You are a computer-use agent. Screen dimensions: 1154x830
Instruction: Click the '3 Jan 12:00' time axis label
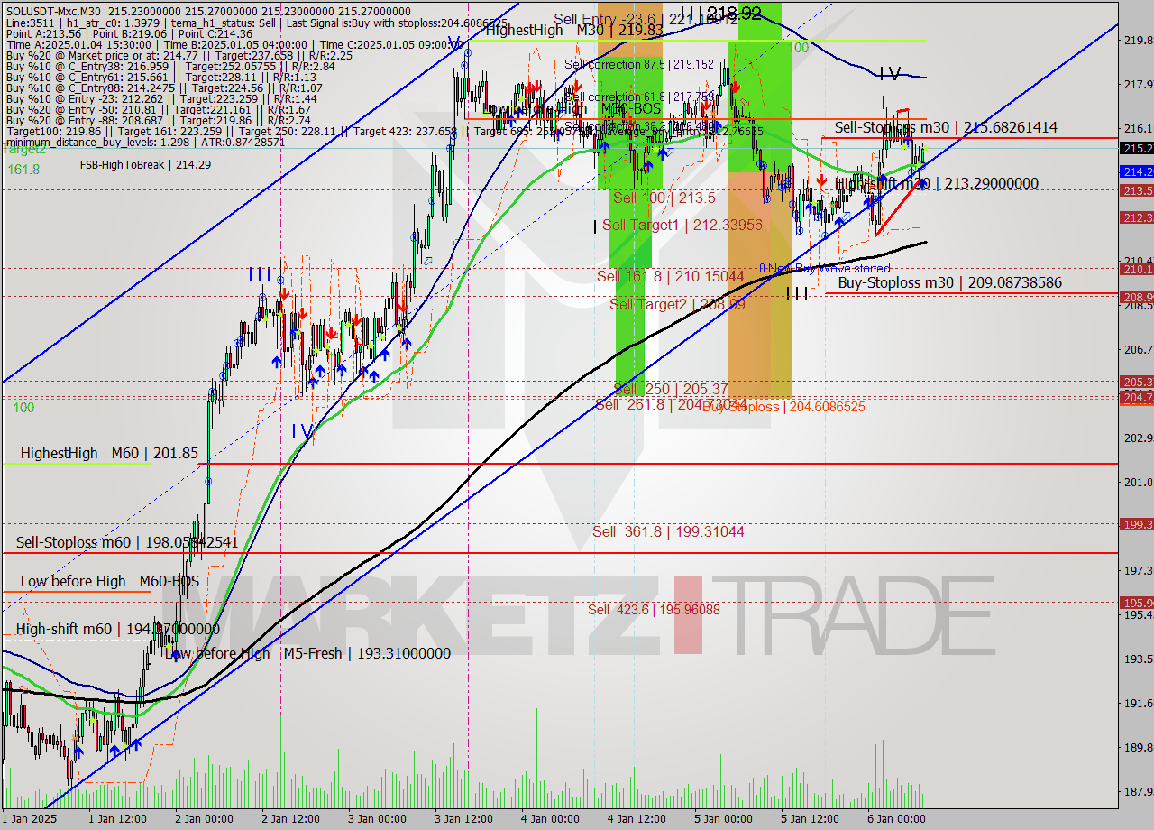[x=465, y=819]
